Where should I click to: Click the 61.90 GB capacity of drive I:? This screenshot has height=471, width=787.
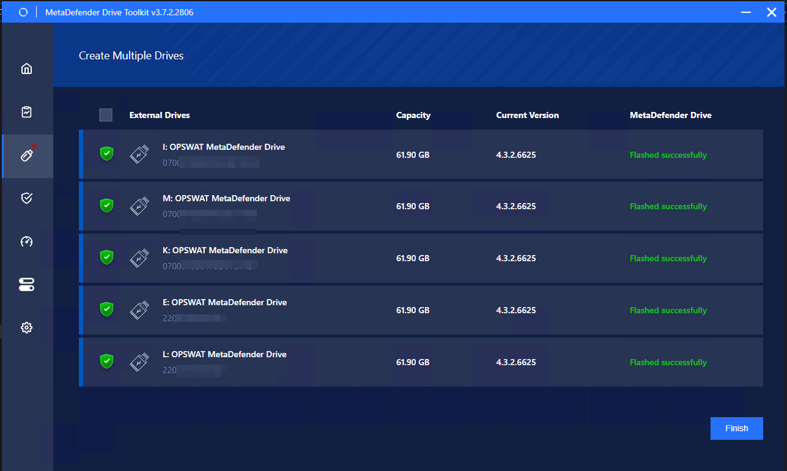pos(413,155)
